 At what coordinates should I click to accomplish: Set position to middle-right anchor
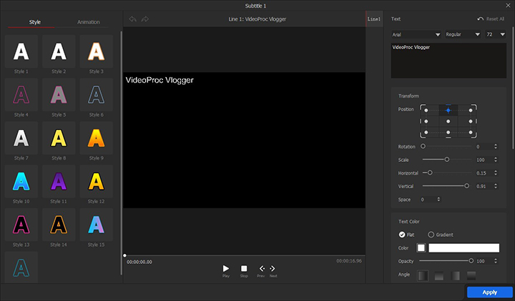point(471,121)
